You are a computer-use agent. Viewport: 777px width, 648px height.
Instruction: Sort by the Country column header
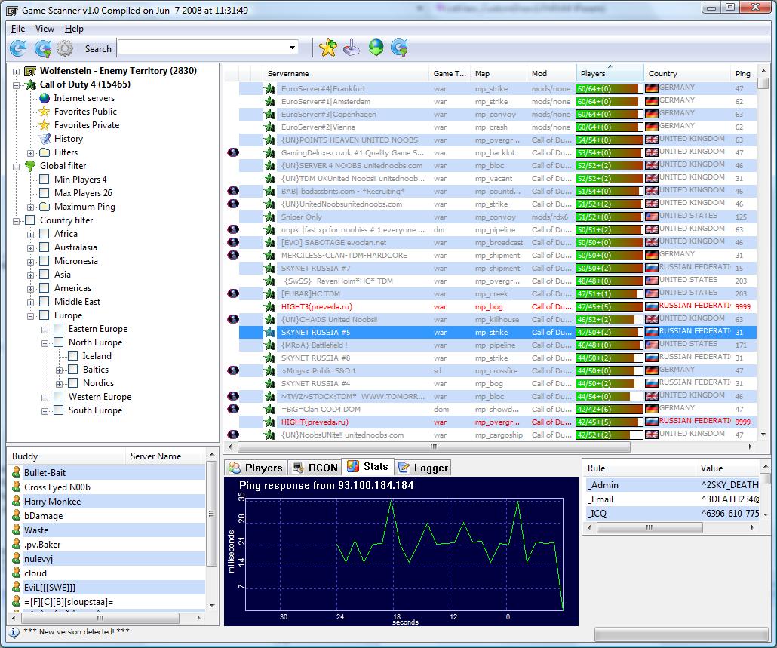pyautogui.click(x=686, y=73)
